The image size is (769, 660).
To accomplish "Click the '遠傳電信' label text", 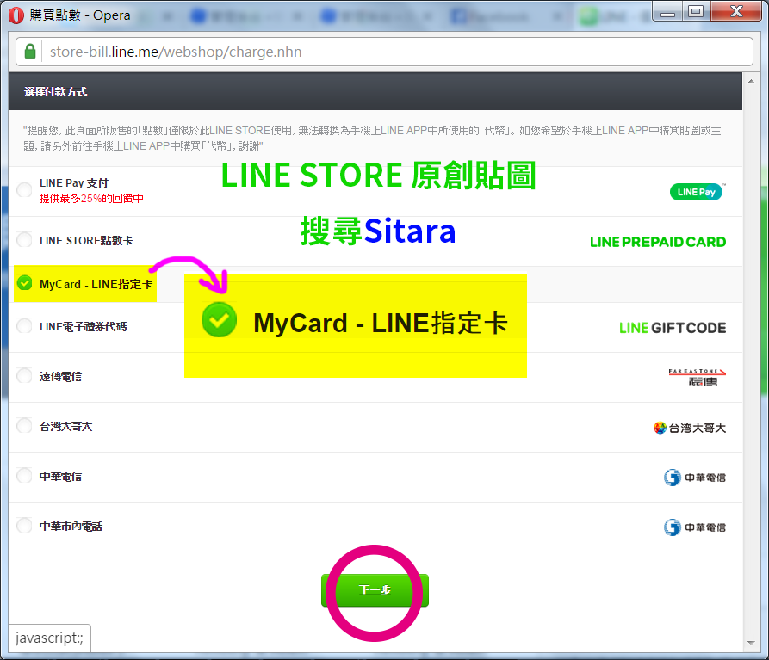I will pos(60,377).
